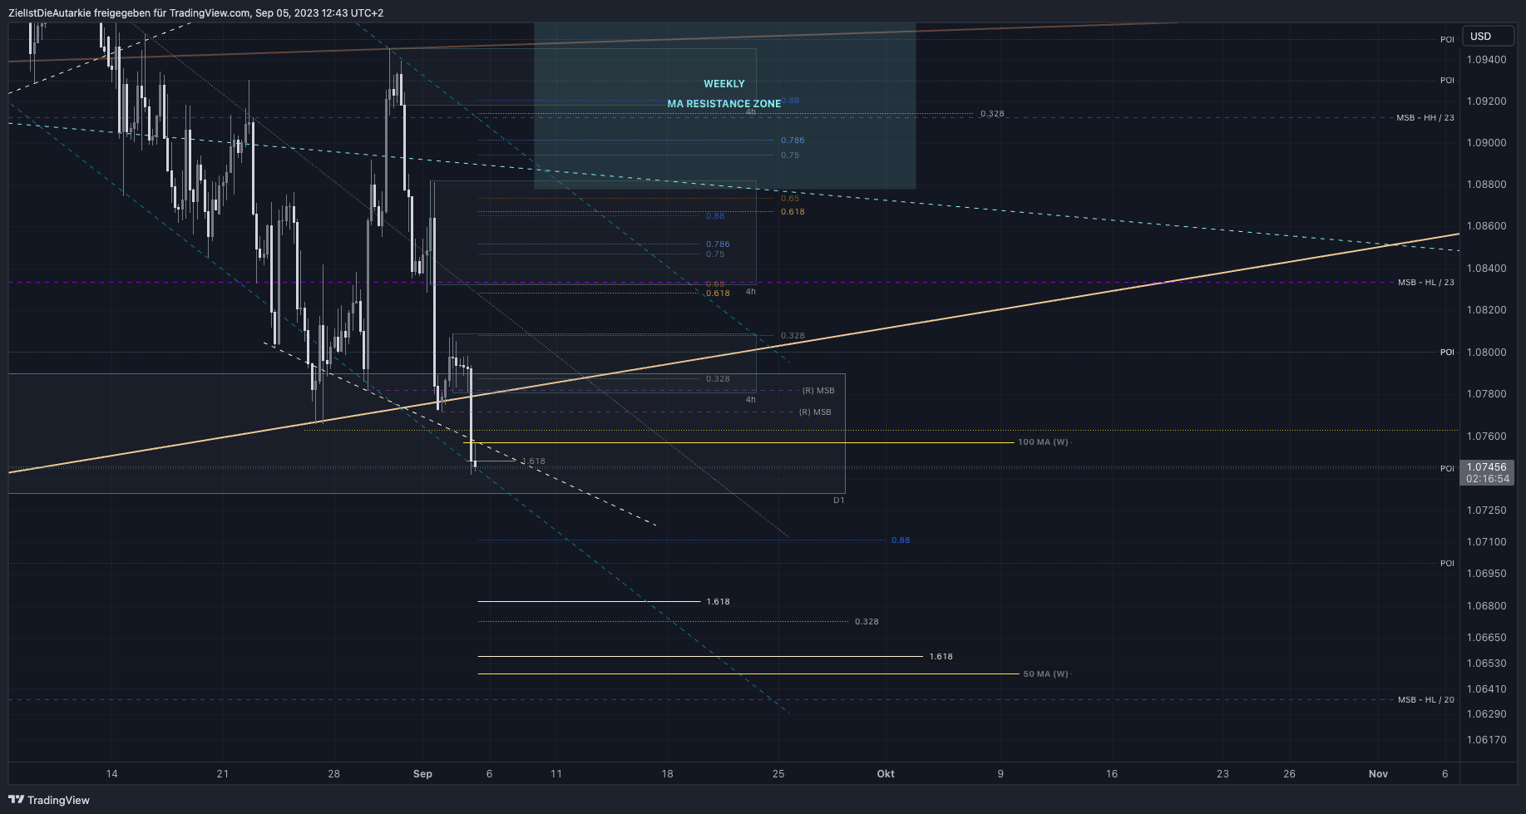The height and width of the screenshot is (814, 1526).
Task: Click the 14 date on time axis
Action: click(x=112, y=774)
